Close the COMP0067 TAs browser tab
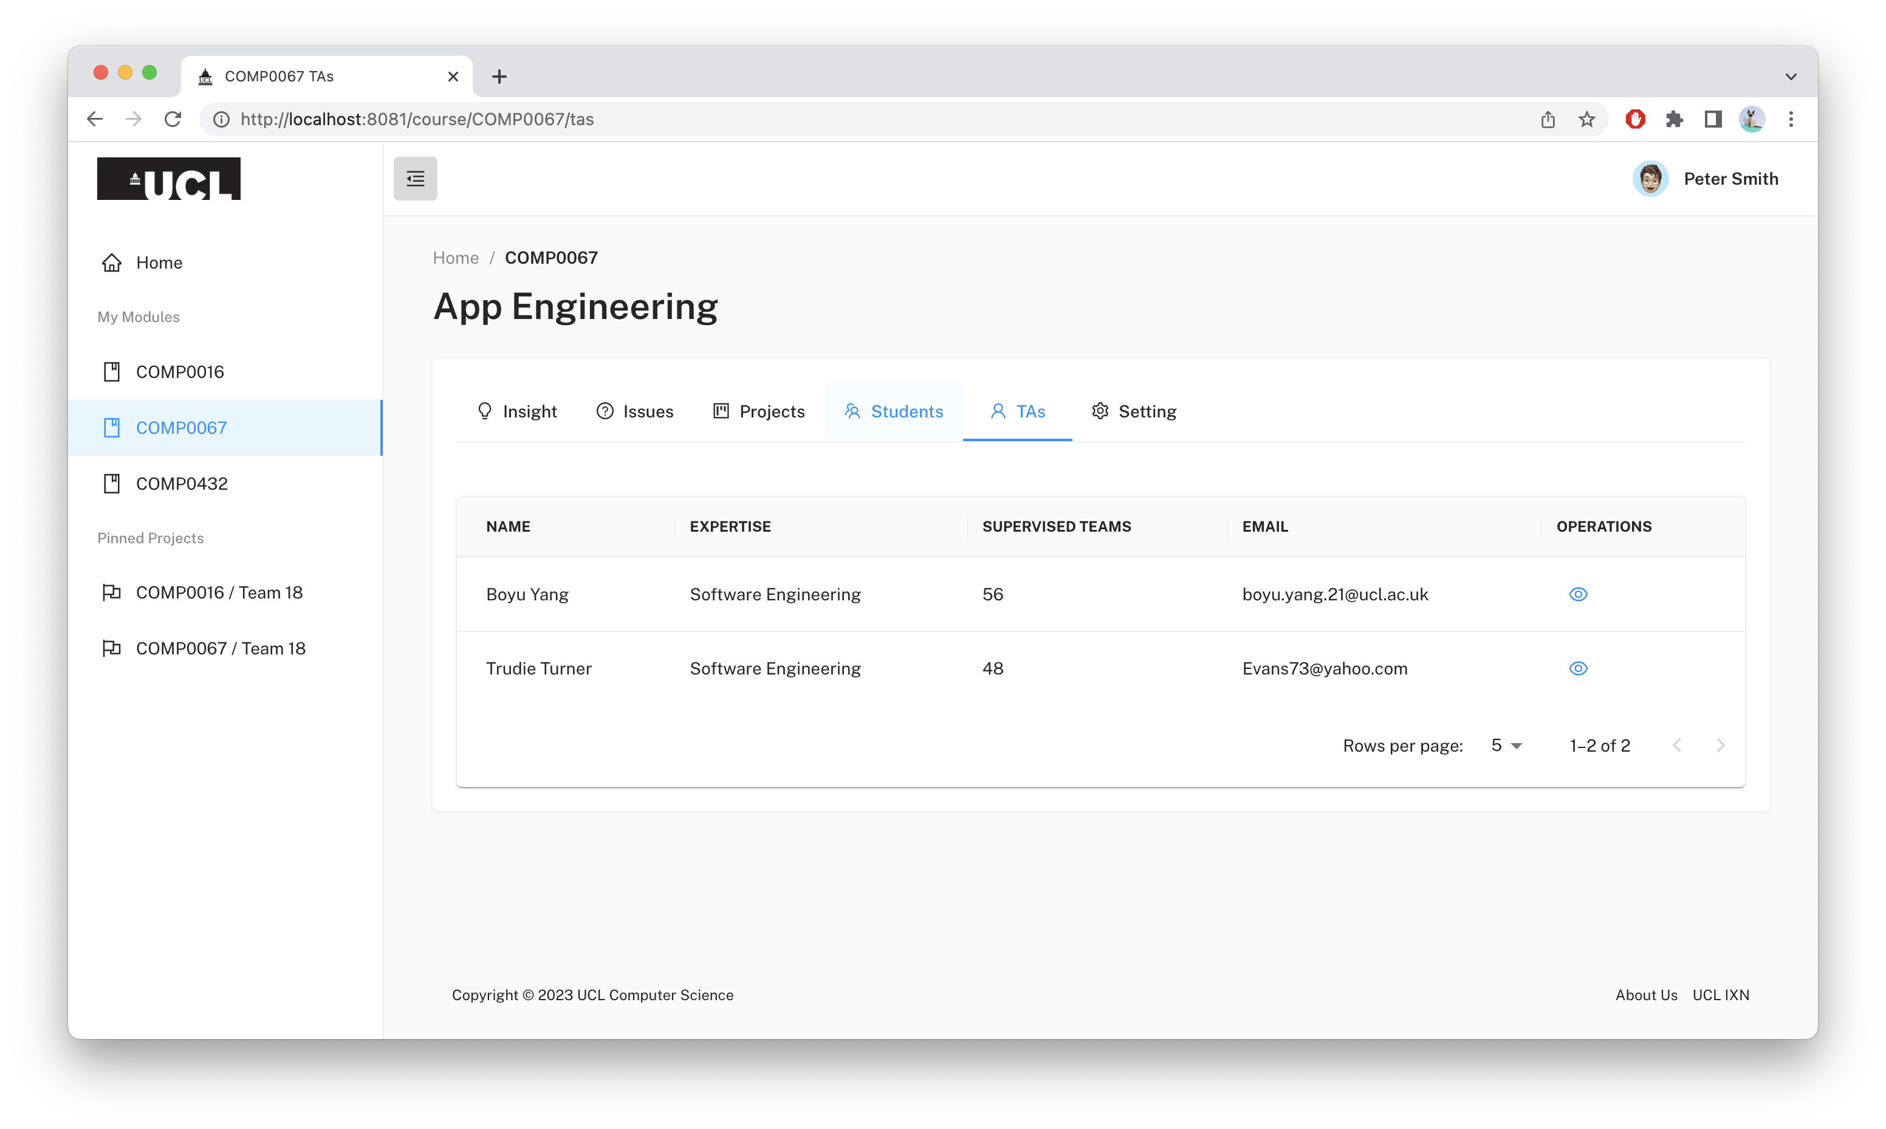Viewport: 1886px width, 1129px height. click(453, 76)
